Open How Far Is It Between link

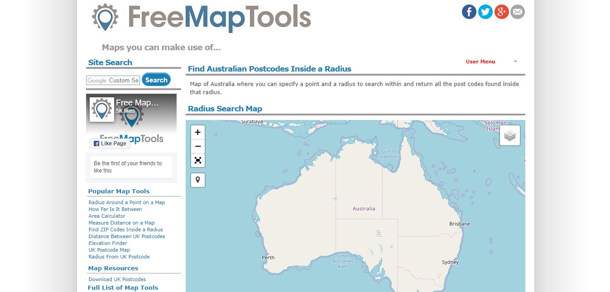point(115,209)
